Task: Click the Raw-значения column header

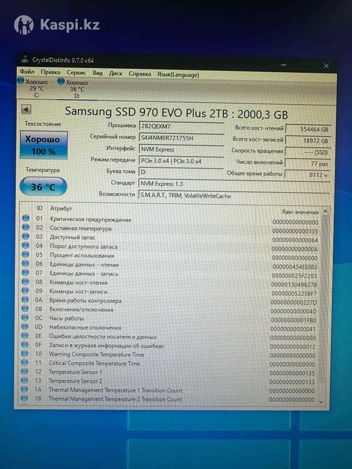Action: pos(300,212)
